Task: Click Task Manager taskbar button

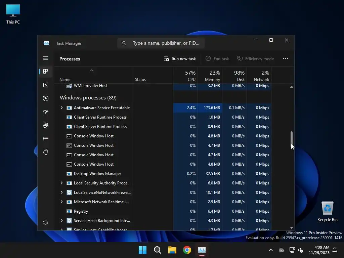Action: pyautogui.click(x=202, y=250)
